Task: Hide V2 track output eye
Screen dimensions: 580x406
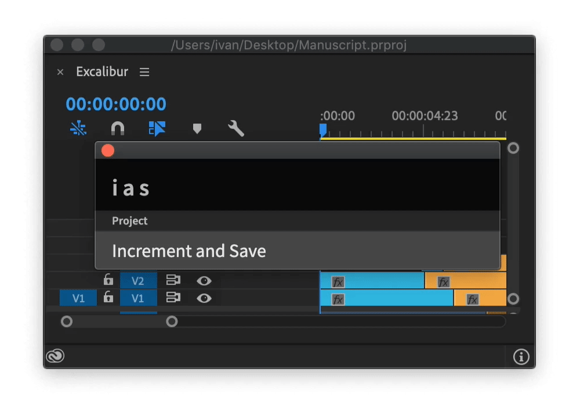Action: [x=204, y=281]
